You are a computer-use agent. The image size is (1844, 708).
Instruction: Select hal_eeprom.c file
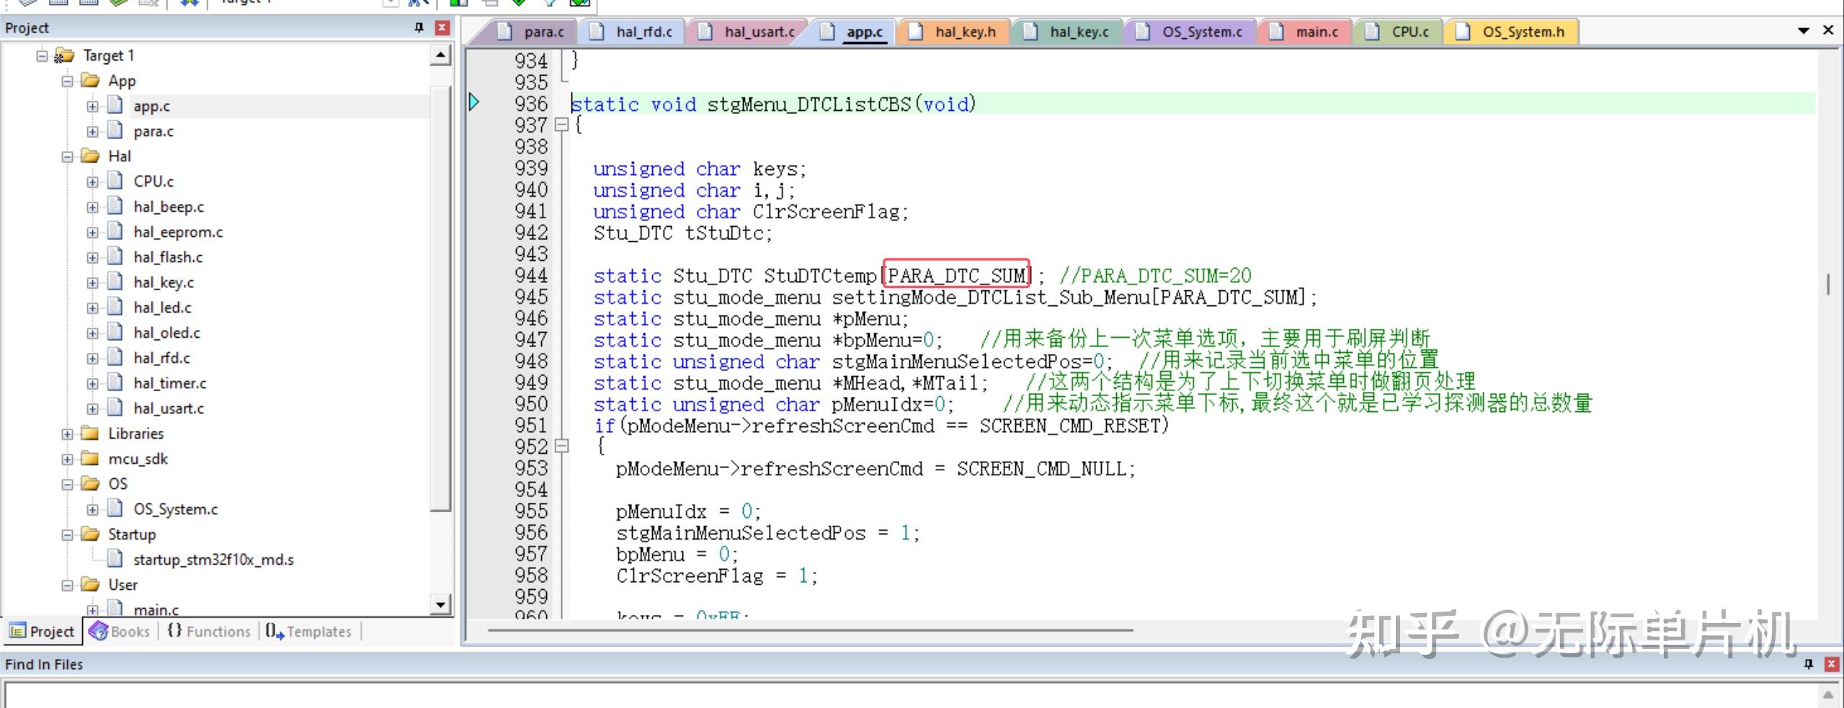178,232
